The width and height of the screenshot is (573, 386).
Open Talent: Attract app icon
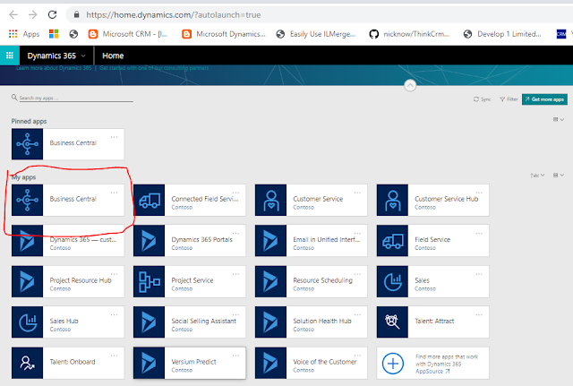tap(392, 322)
